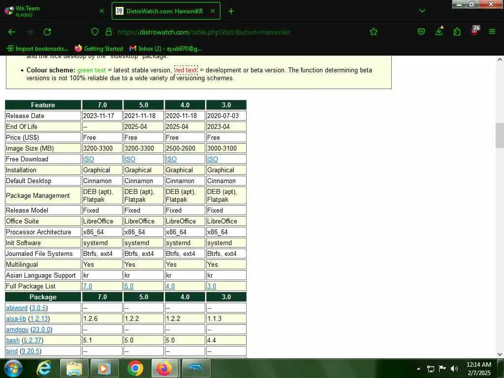Open Import bookmarks toolbar item
The image size is (504, 378).
click(x=37, y=49)
